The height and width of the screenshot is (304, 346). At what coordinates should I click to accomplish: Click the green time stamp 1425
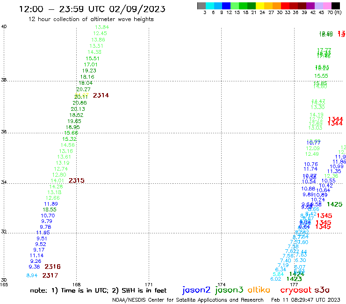point(334,204)
